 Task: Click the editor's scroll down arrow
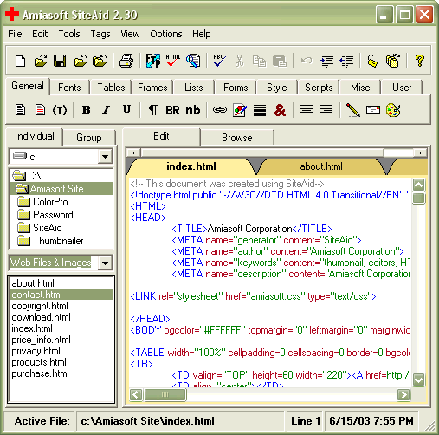(x=418, y=380)
